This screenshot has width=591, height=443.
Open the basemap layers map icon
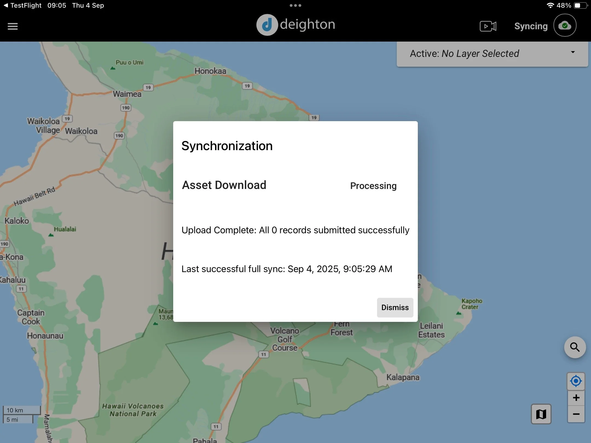(x=541, y=414)
